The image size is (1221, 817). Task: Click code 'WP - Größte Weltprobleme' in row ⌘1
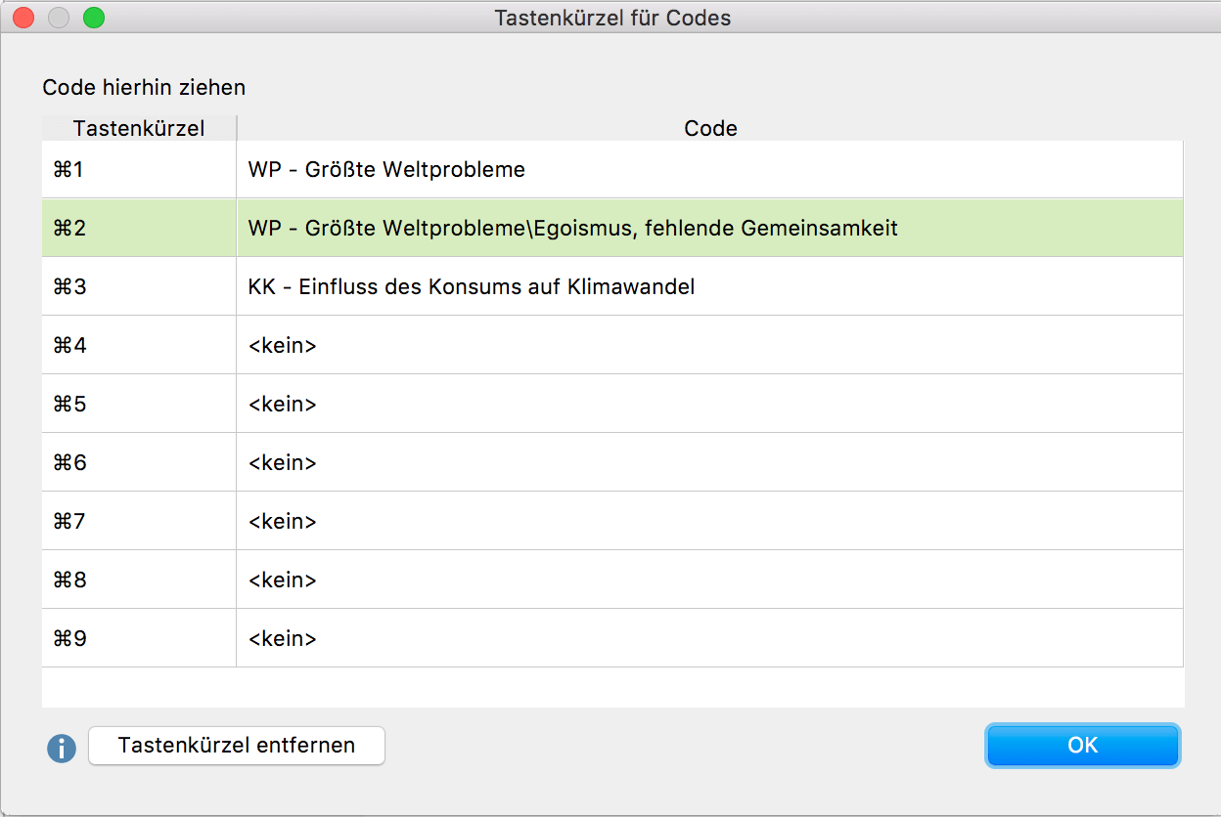click(710, 170)
